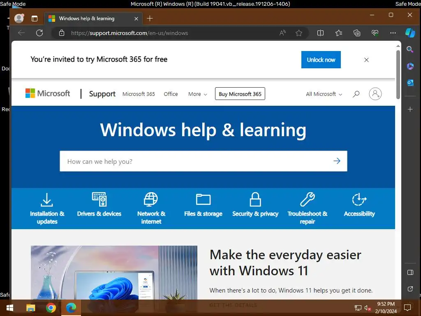Open File Explorer from taskbar

pyautogui.click(x=30, y=308)
